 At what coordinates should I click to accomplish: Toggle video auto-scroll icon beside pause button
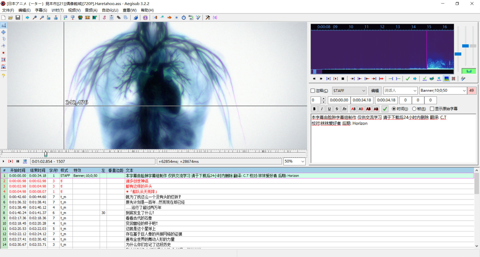(25, 161)
